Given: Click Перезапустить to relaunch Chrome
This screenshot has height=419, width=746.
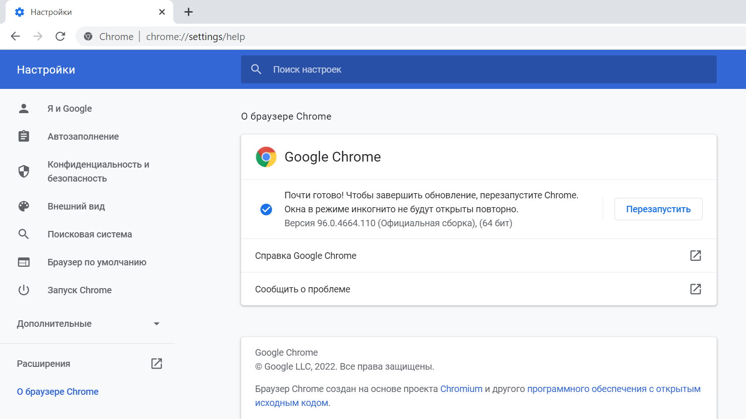Looking at the screenshot, I should pyautogui.click(x=658, y=209).
